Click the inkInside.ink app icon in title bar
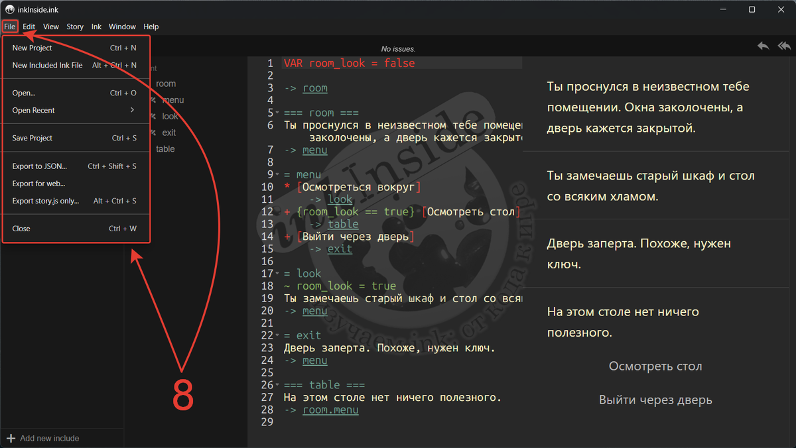The width and height of the screenshot is (796, 448). click(x=10, y=9)
